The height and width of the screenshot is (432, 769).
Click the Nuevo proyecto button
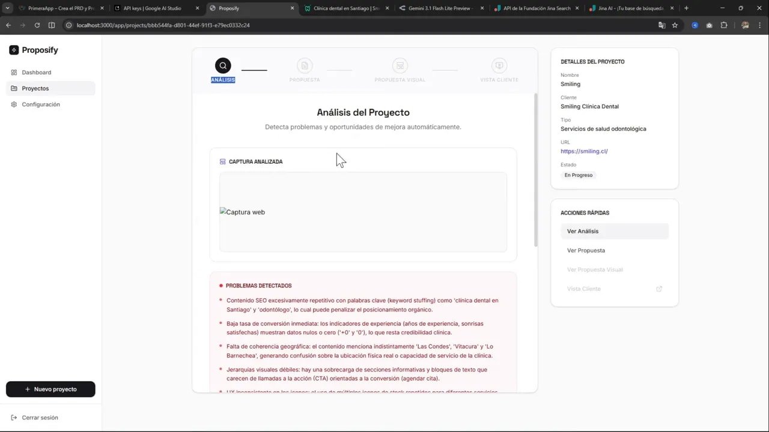pos(50,389)
